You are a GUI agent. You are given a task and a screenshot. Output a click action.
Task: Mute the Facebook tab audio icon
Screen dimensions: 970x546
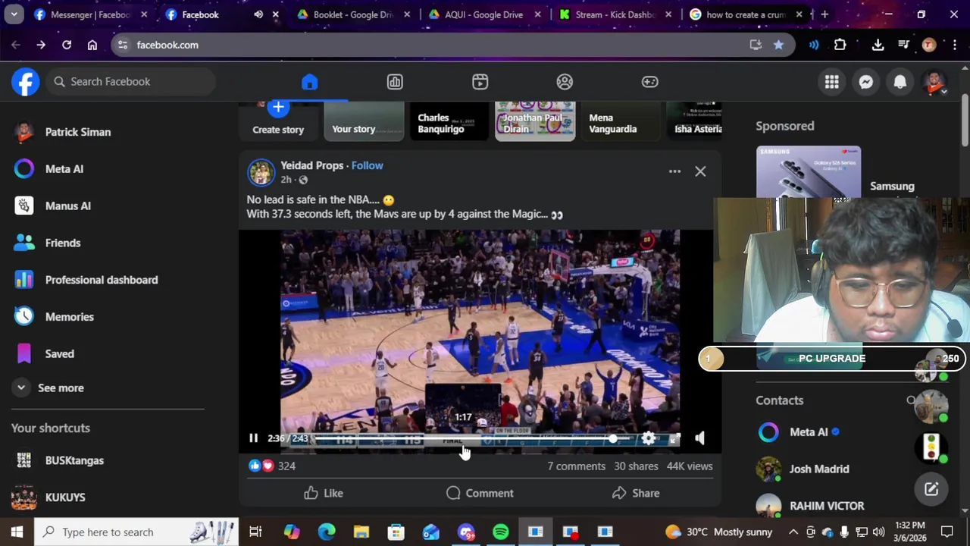click(x=258, y=14)
